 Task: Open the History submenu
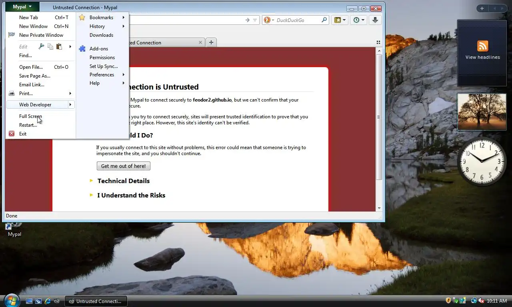pyautogui.click(x=102, y=26)
